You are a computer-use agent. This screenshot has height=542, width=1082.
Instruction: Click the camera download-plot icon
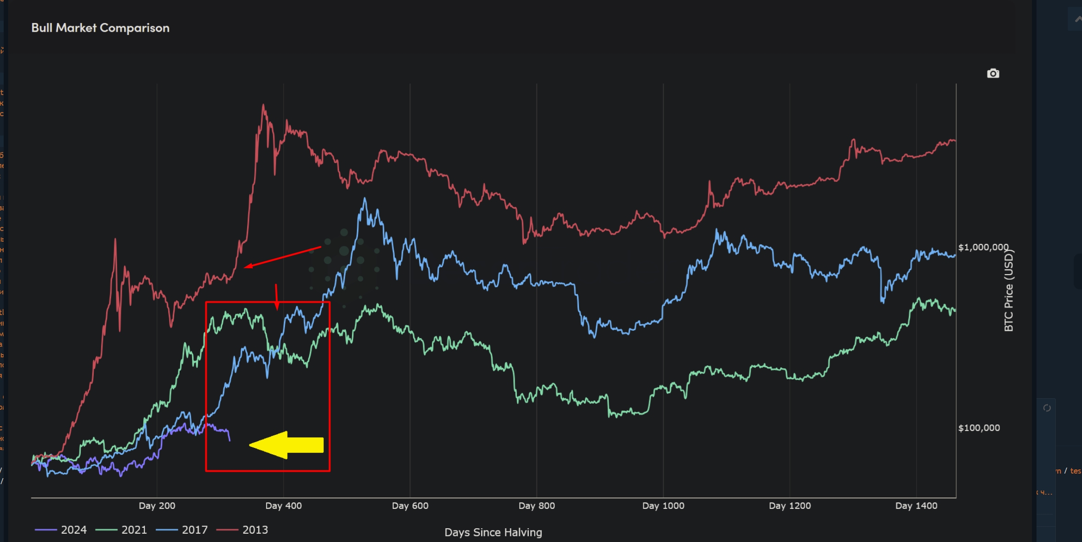993,73
